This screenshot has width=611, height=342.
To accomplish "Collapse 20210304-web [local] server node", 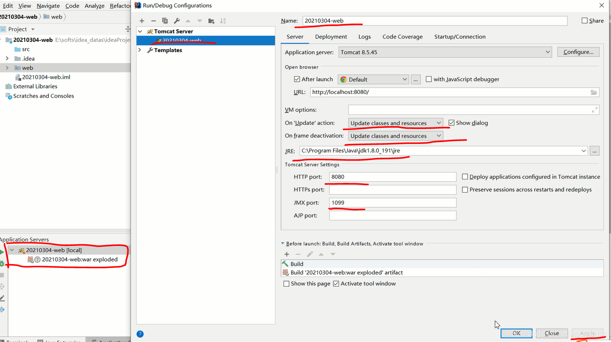I will (x=12, y=250).
